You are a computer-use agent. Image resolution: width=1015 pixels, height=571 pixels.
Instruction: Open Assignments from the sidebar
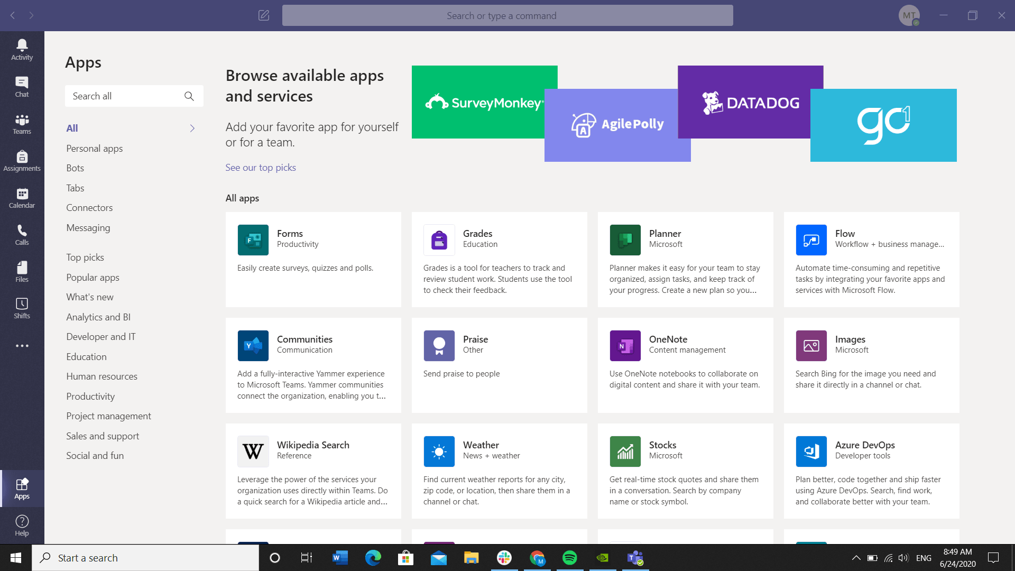point(22,160)
